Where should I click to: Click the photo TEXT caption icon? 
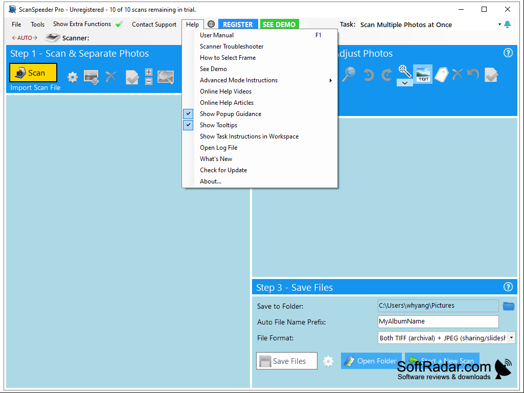423,74
